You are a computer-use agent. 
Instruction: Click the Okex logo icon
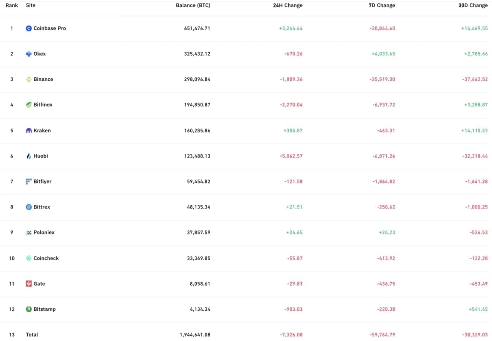click(29, 54)
